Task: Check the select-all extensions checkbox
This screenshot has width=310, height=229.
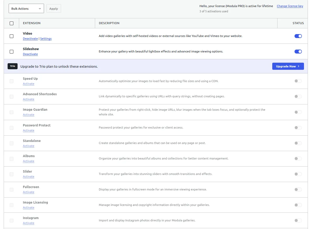Action: (12, 23)
